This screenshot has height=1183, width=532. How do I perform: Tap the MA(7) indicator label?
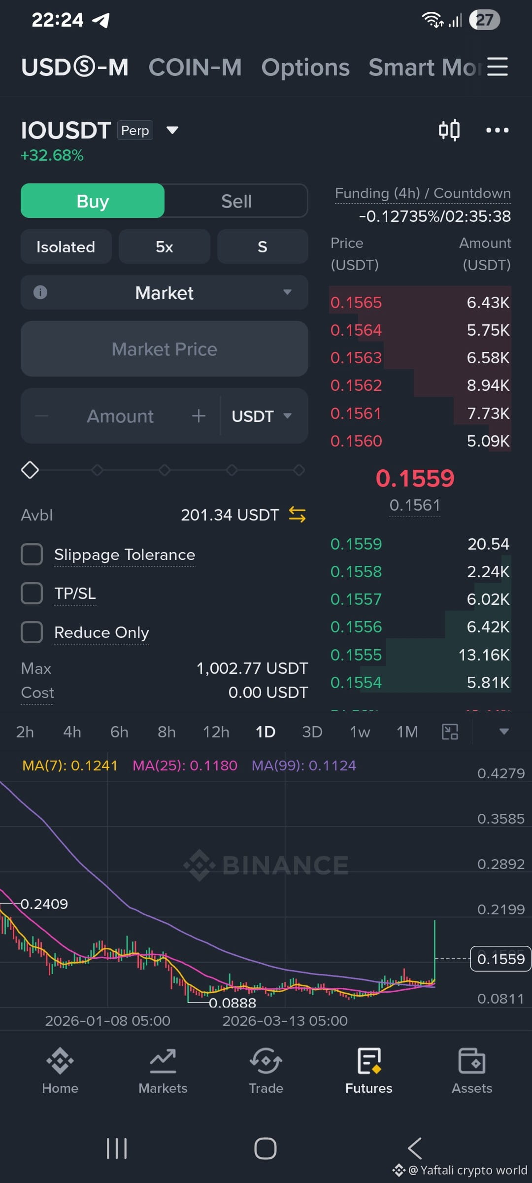pos(70,765)
